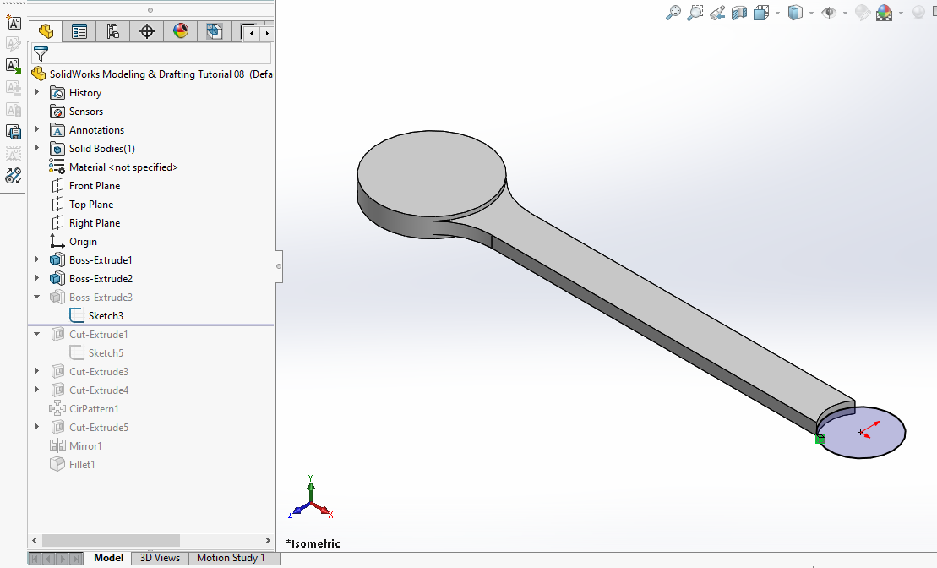Open the View Orientation dropdown arrow
Image resolution: width=937 pixels, height=568 pixels.
(776, 13)
